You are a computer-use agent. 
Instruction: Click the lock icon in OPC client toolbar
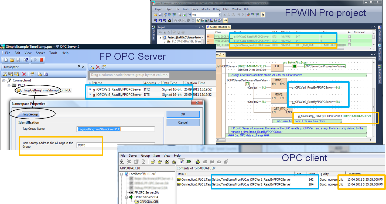click(x=174, y=162)
